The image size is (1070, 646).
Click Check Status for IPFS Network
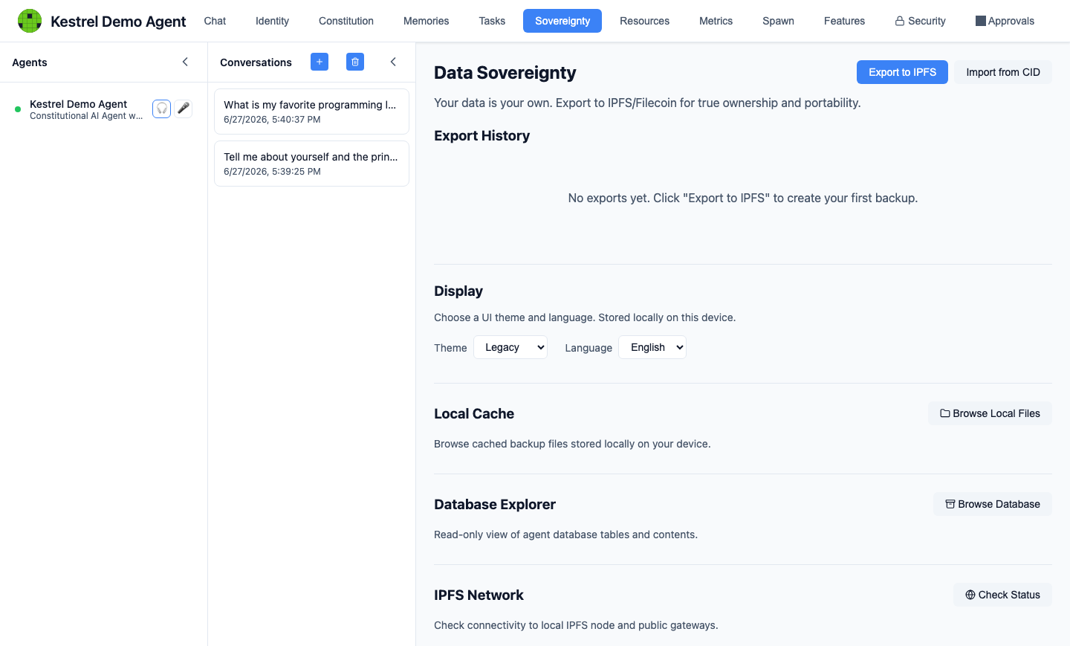(1002, 595)
